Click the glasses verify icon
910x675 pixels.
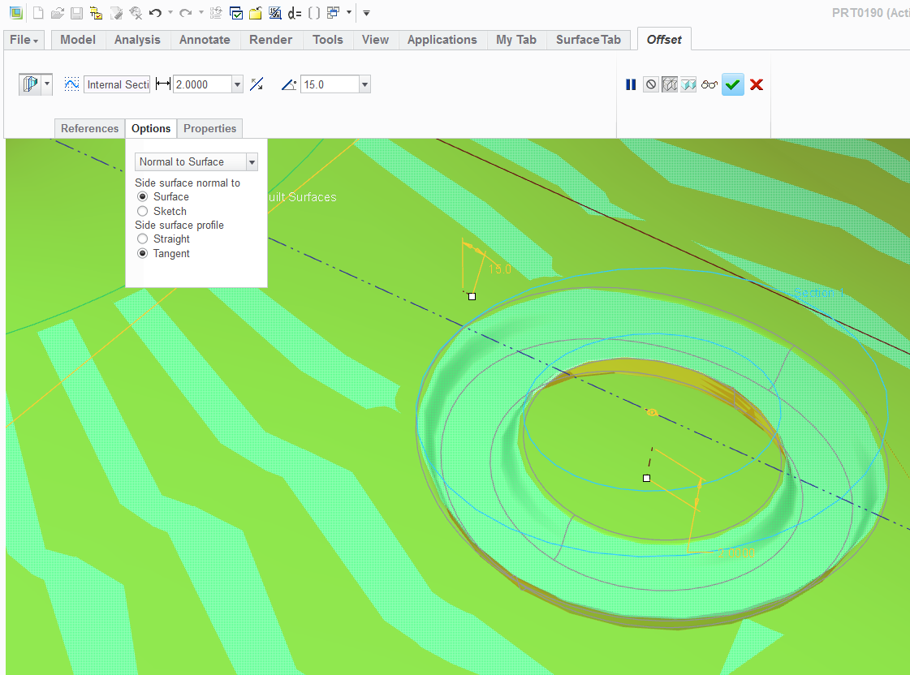click(x=709, y=84)
